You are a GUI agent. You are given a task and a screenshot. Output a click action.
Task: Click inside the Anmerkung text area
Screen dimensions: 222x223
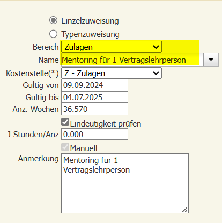coord(125,183)
